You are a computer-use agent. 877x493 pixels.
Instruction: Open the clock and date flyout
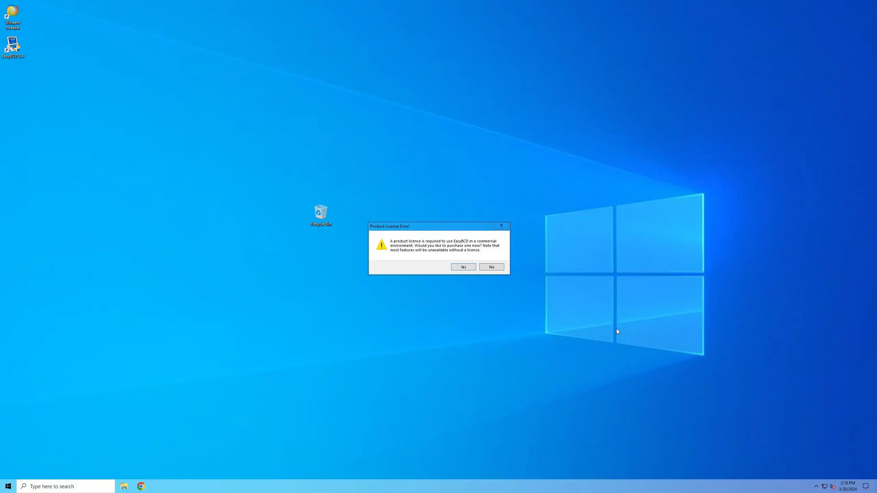pyautogui.click(x=848, y=486)
